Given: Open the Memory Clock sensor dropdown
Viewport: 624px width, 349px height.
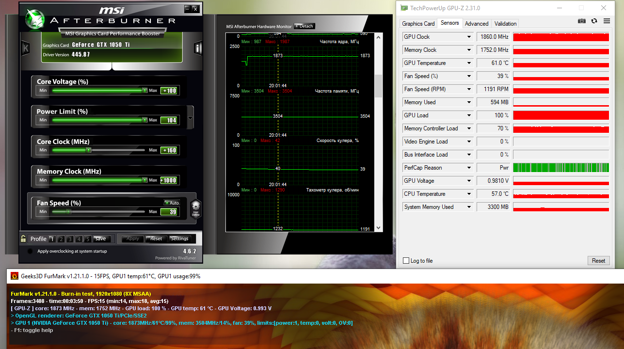Looking at the screenshot, I should [x=469, y=50].
